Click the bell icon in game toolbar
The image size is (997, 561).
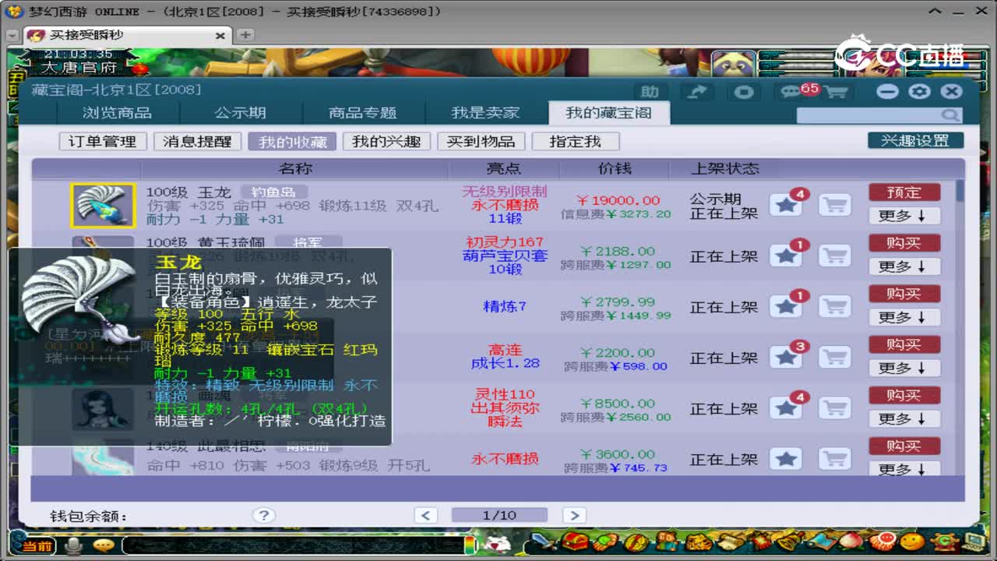[x=791, y=542]
